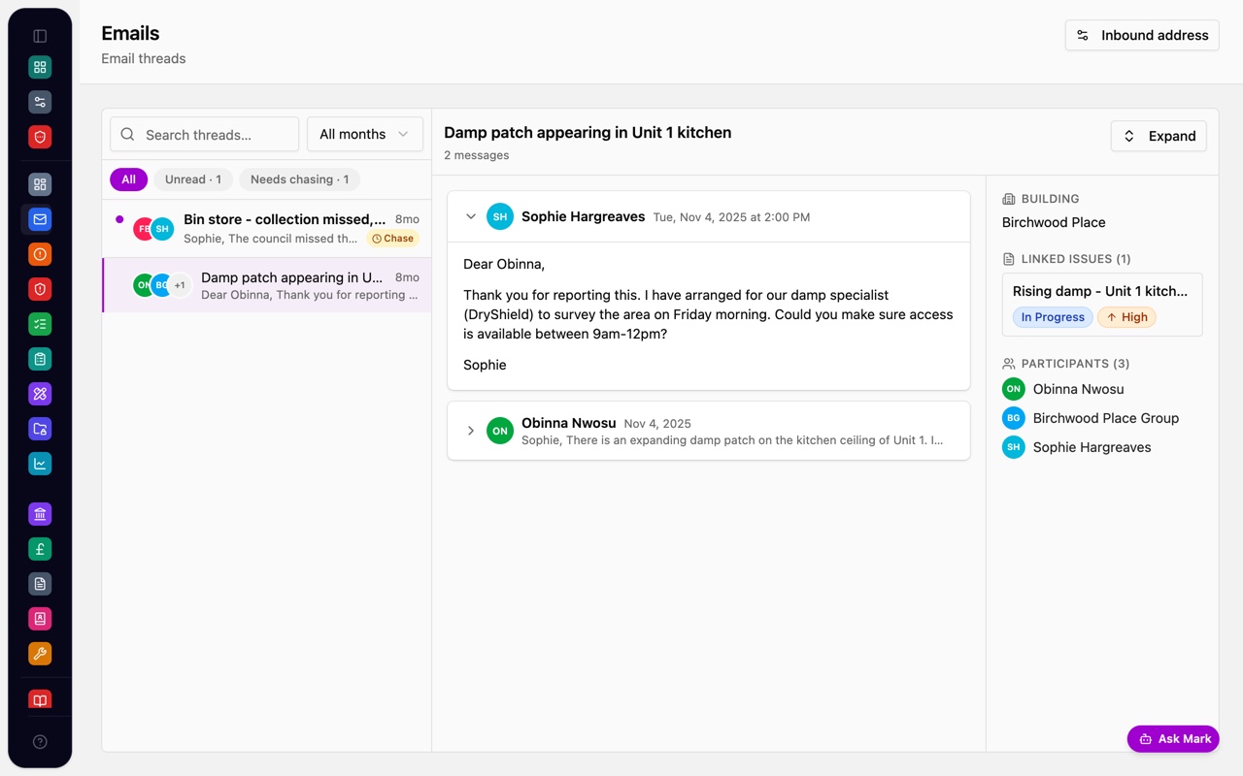Open the orange alert circle icon

pyautogui.click(x=40, y=254)
